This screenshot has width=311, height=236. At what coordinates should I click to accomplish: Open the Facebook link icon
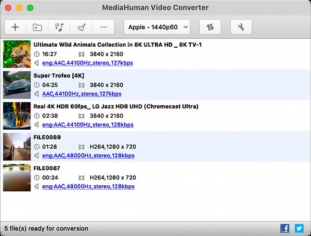285,228
